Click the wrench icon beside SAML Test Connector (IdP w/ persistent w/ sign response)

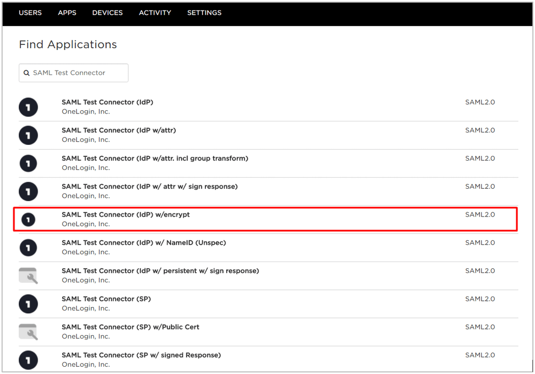[28, 276]
